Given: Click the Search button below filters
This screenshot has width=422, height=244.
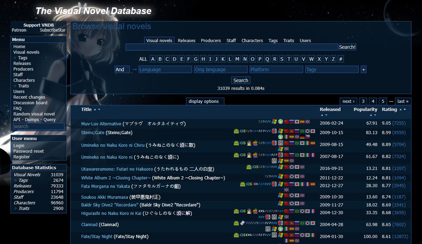Looking at the screenshot, I should (x=241, y=80).
